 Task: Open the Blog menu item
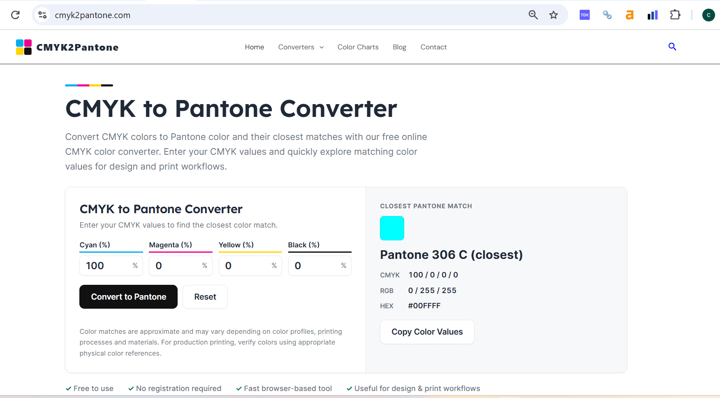click(x=399, y=47)
